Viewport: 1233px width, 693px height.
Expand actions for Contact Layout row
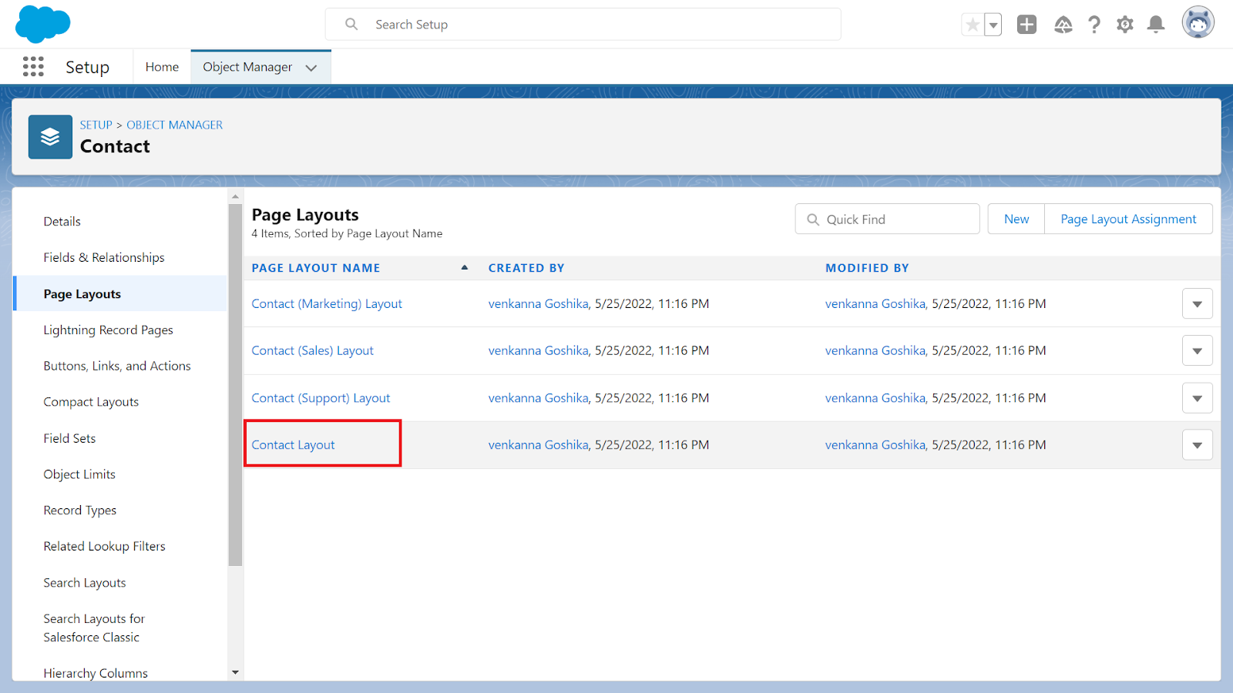[1197, 445]
